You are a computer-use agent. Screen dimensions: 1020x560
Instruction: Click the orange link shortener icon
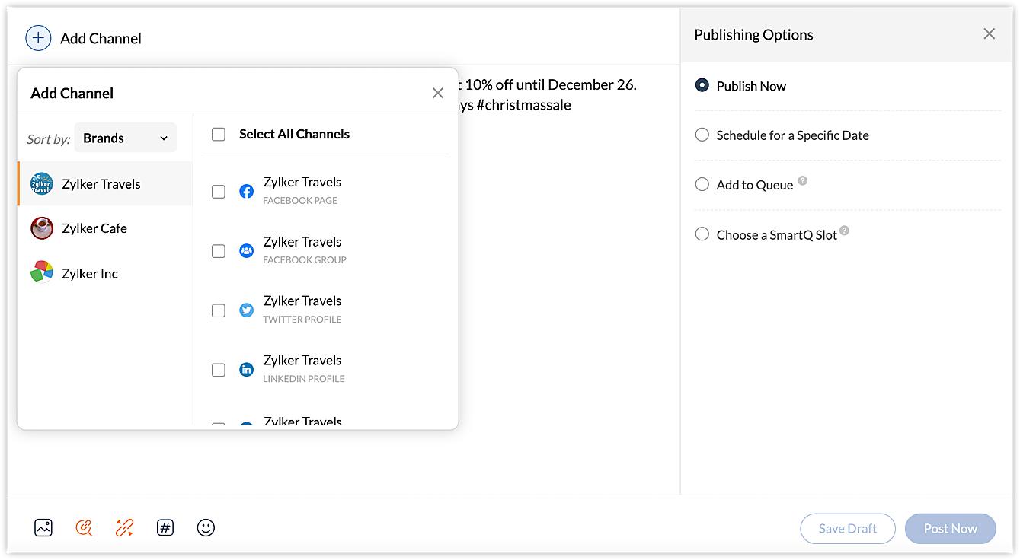(124, 527)
